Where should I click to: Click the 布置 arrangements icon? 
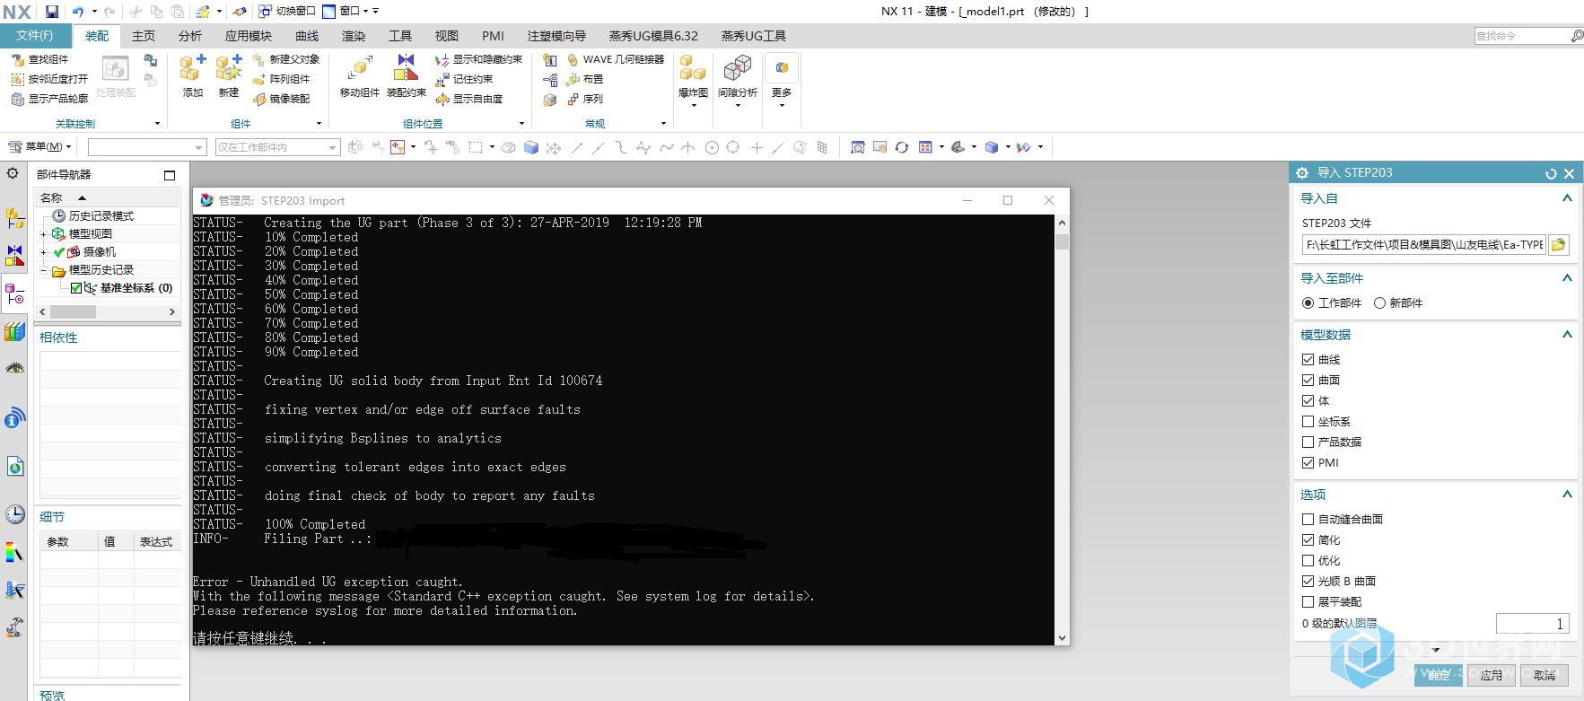coord(585,79)
